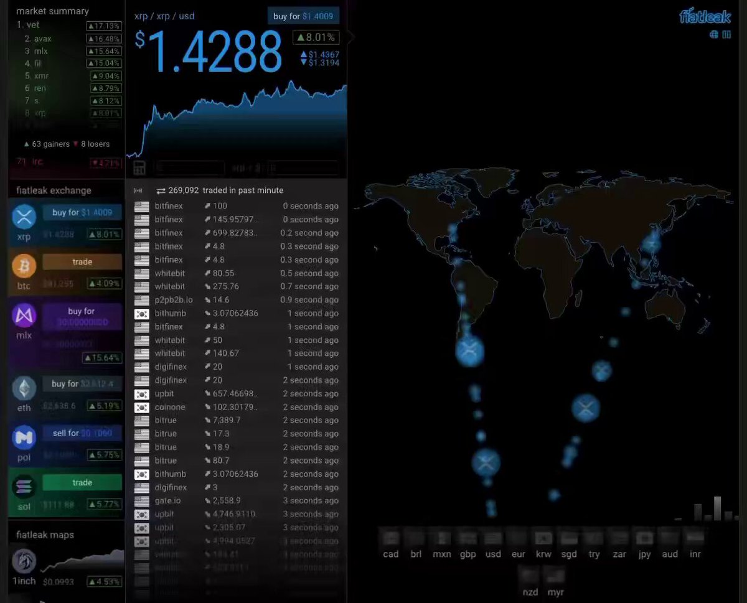
Task: Click the xrp / xrp / usd pair title
Action: click(164, 16)
